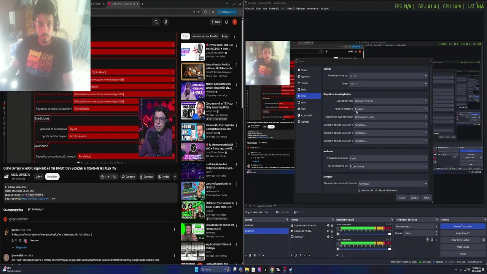The height and width of the screenshot is (274, 487).
Task: Open Dispositivo de audio Mic/auxiliar dropdown
Action: pyautogui.click(x=391, y=117)
